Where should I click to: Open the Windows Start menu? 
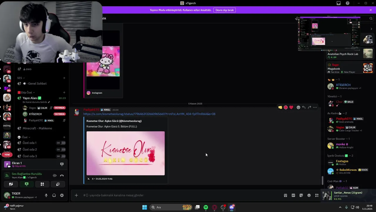point(145,207)
